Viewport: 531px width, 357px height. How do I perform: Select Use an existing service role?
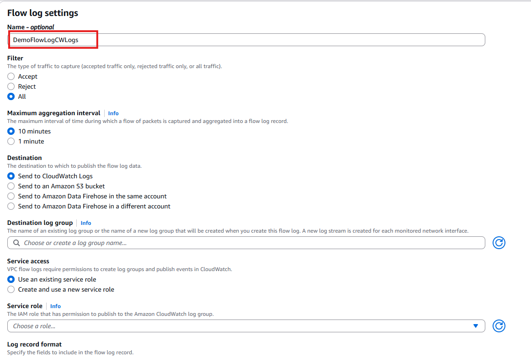coord(11,279)
